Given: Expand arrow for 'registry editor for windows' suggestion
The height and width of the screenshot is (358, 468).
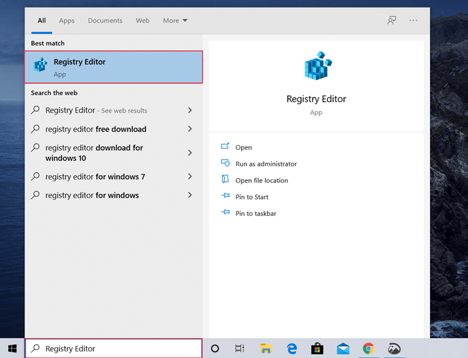Looking at the screenshot, I should 190,195.
